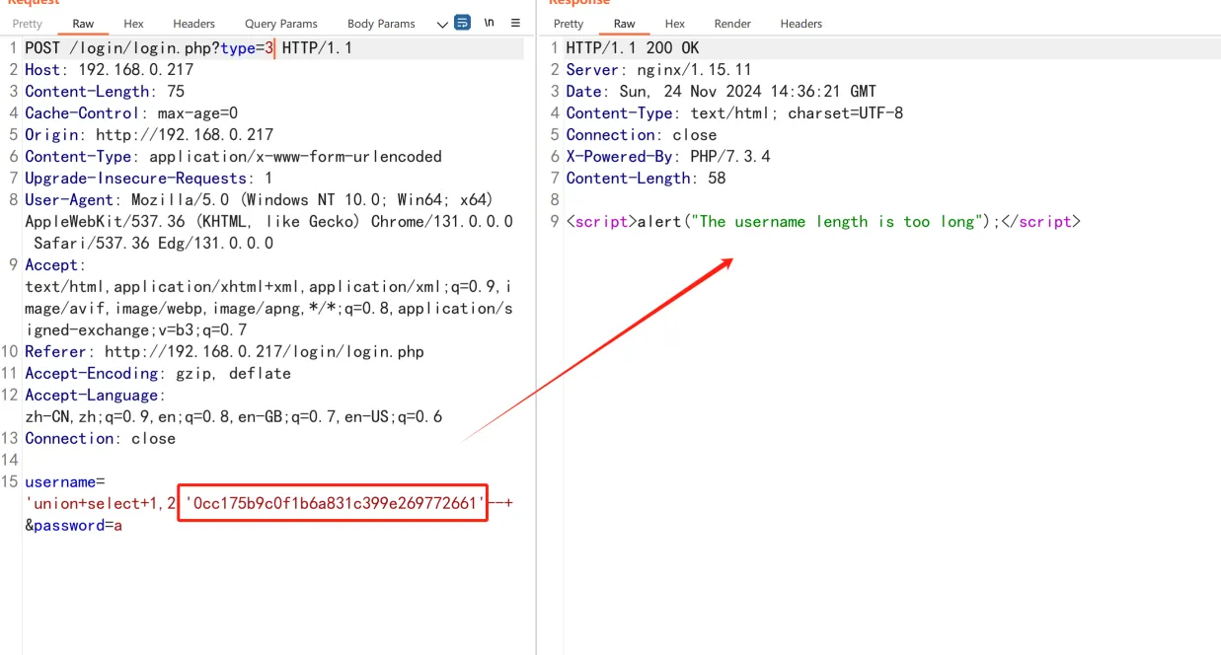
Task: Toggle the word wrap icon in Request panel
Action: [x=462, y=23]
